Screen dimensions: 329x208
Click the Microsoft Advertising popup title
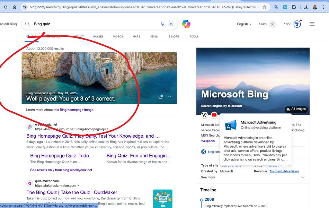coord(258,122)
